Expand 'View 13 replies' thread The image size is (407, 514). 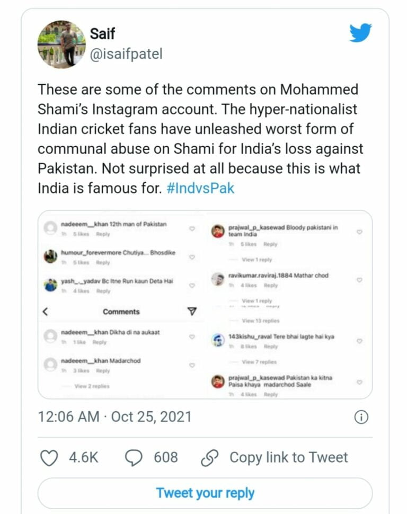tap(261, 321)
